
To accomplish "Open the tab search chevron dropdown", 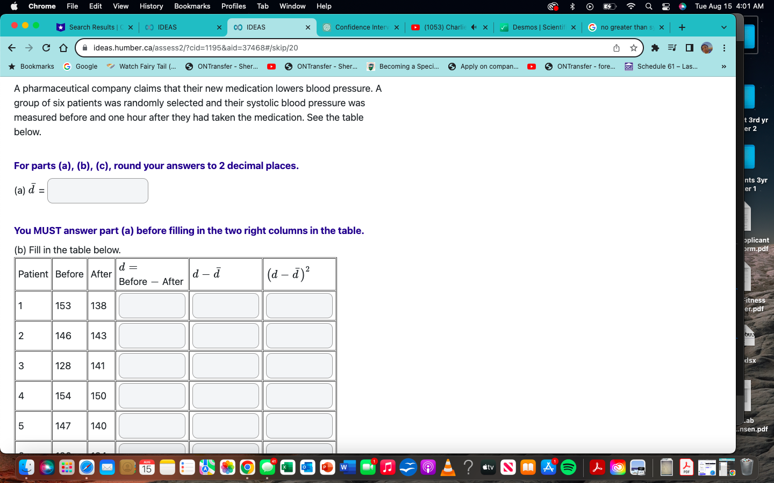I will (724, 27).
